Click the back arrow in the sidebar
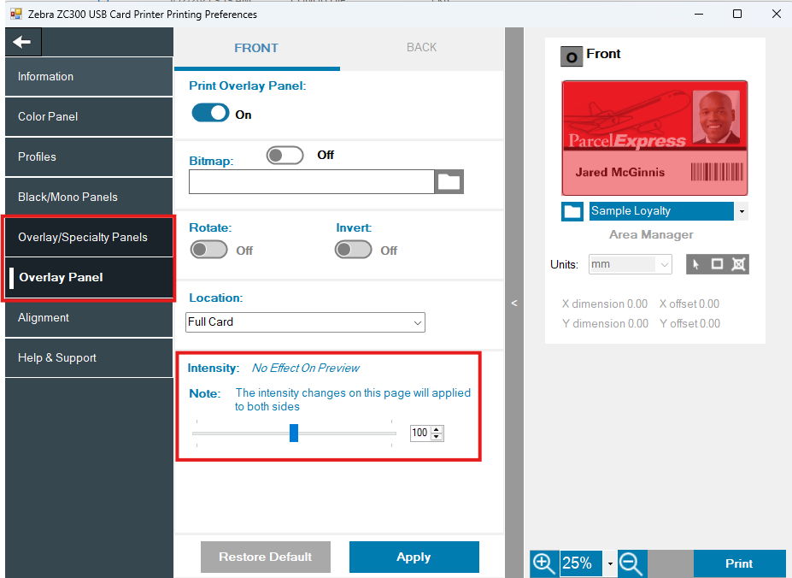The height and width of the screenshot is (578, 792). (x=22, y=42)
